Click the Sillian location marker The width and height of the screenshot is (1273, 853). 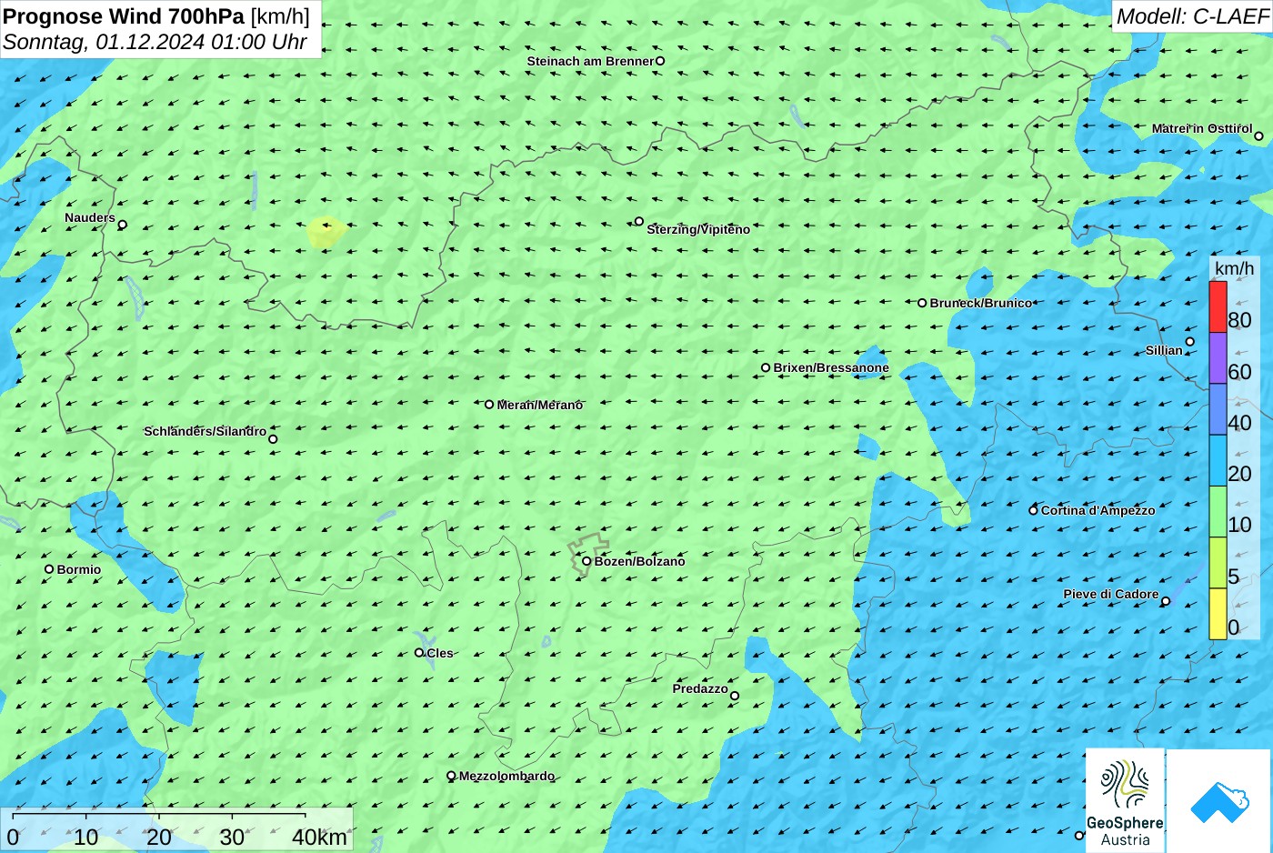click(1190, 342)
